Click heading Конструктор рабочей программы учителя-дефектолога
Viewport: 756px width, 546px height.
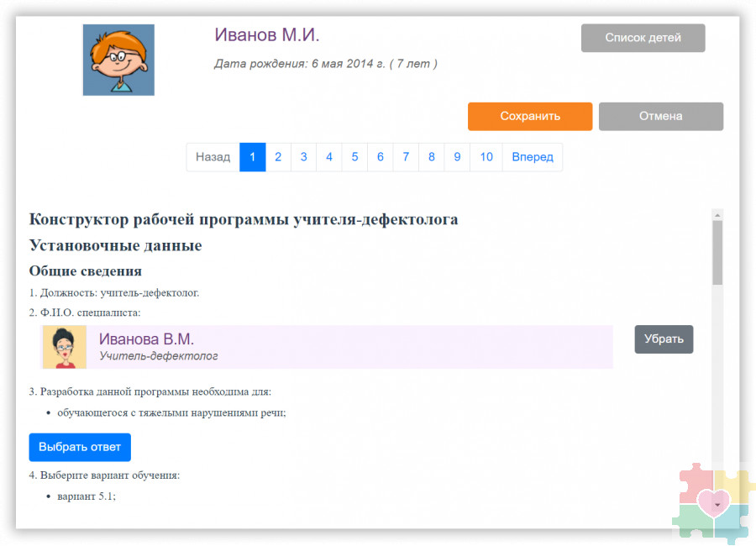(x=244, y=219)
